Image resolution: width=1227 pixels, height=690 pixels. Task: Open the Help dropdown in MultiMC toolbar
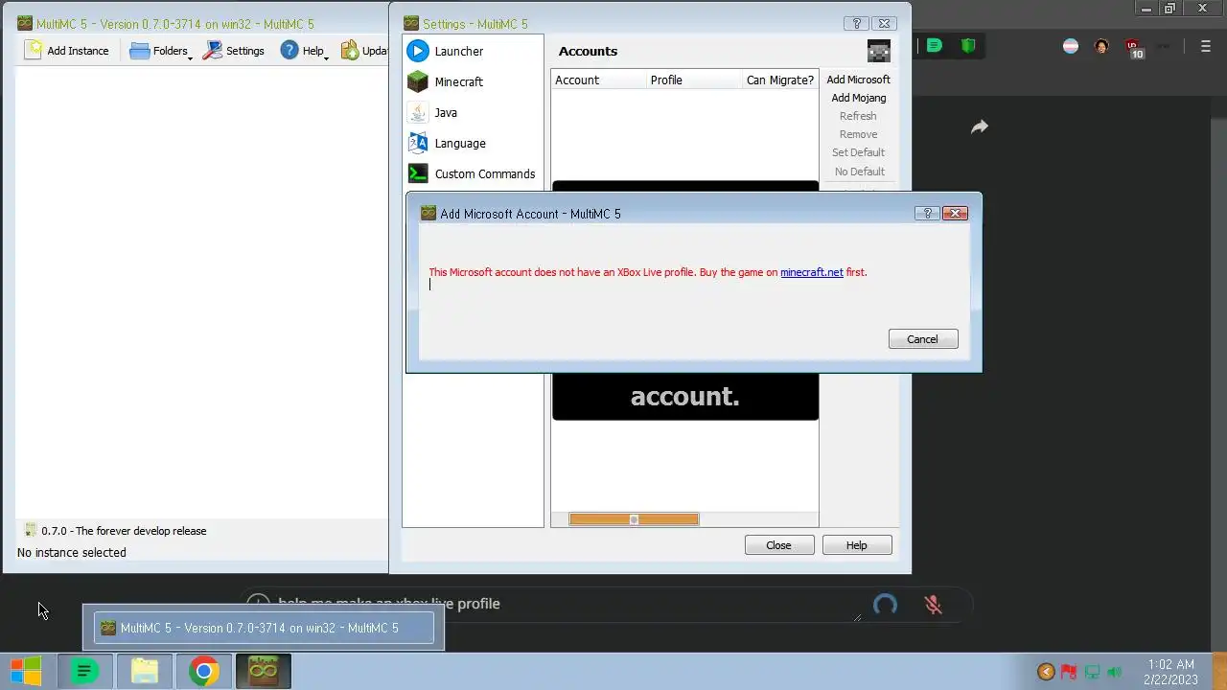(x=304, y=51)
